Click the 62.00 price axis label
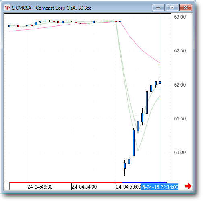Image resolution: width=203 pixels, height=201 pixels. [x=180, y=85]
